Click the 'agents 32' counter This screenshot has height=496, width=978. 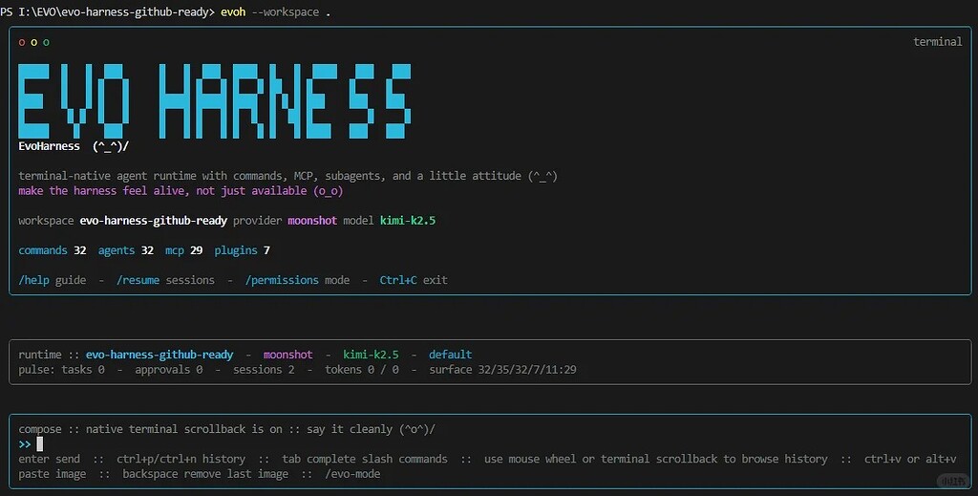click(126, 250)
